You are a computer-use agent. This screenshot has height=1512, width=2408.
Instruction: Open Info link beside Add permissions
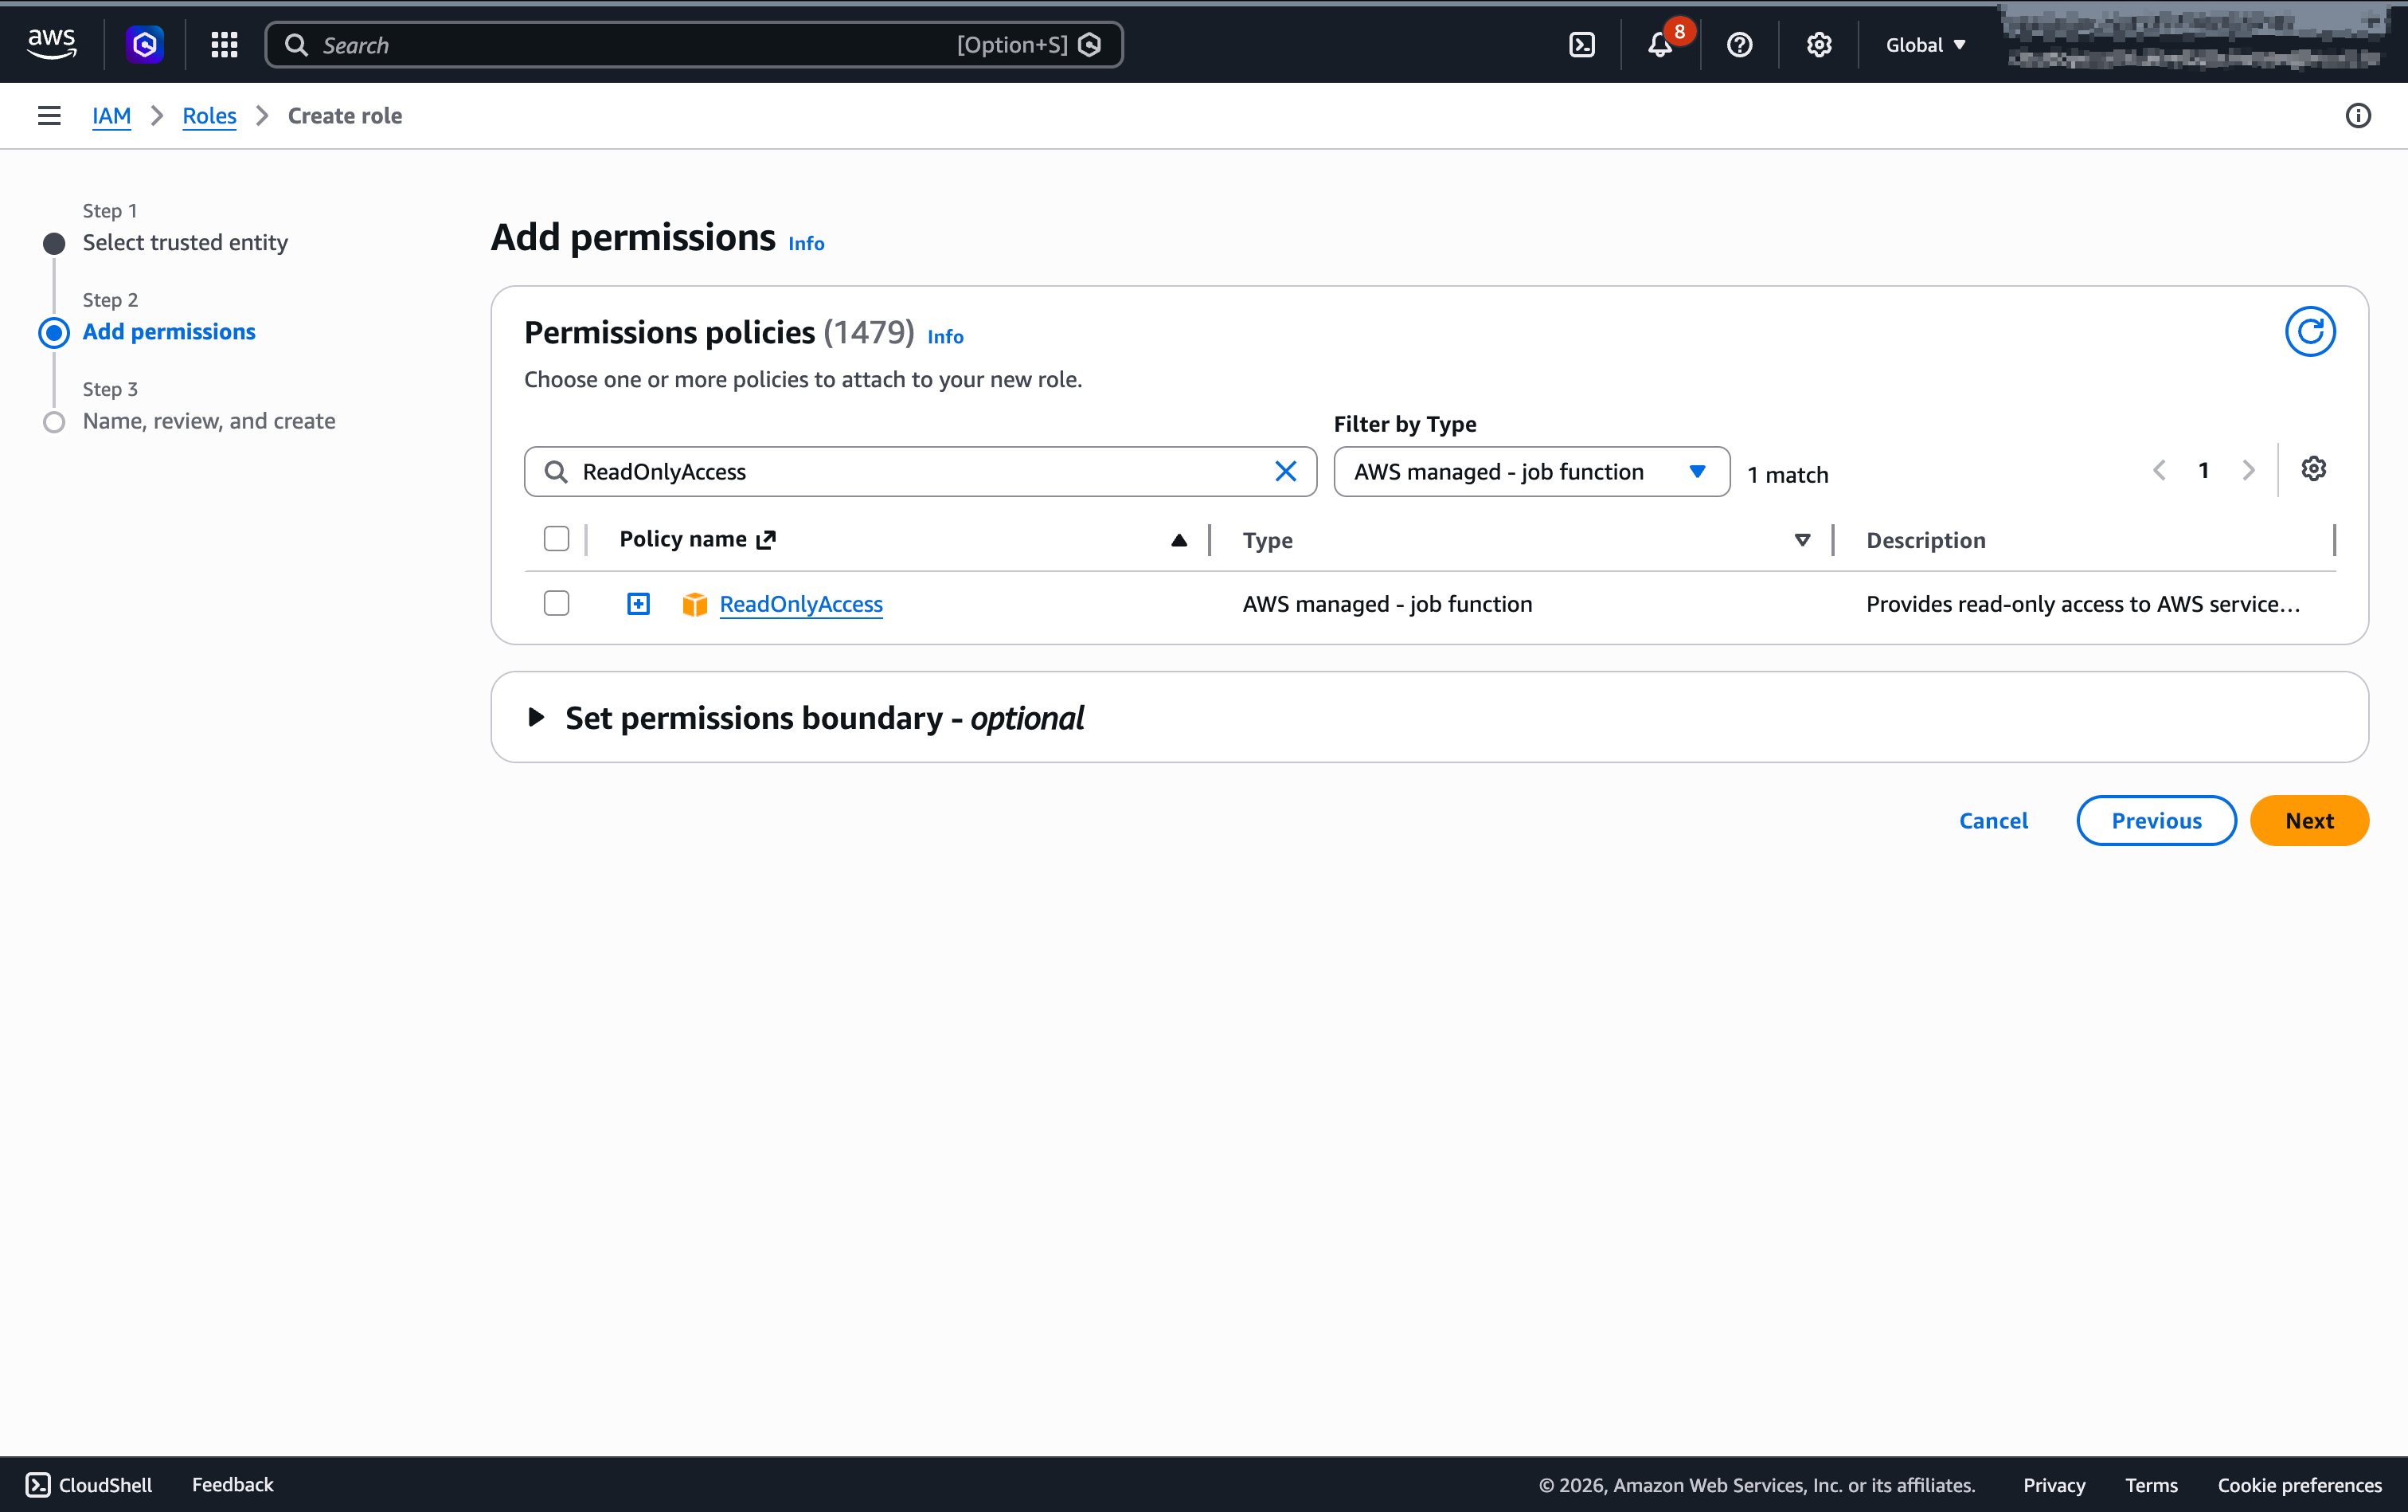[x=806, y=243]
